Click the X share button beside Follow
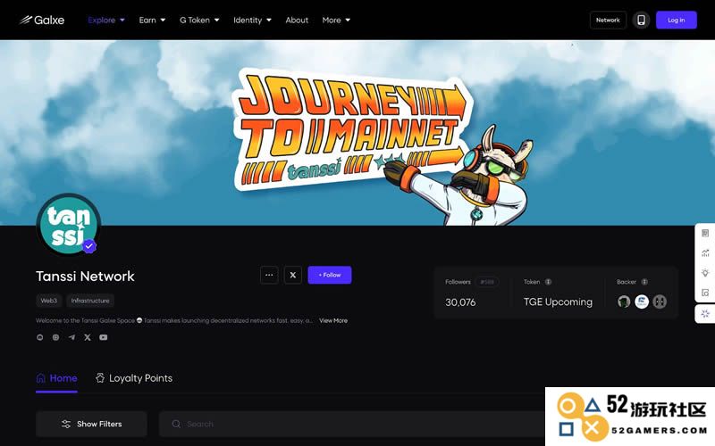715x446 pixels. (x=293, y=275)
